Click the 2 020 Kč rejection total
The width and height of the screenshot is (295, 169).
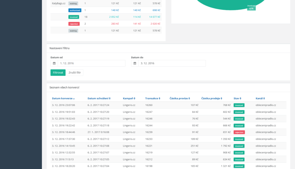pos(155,24)
